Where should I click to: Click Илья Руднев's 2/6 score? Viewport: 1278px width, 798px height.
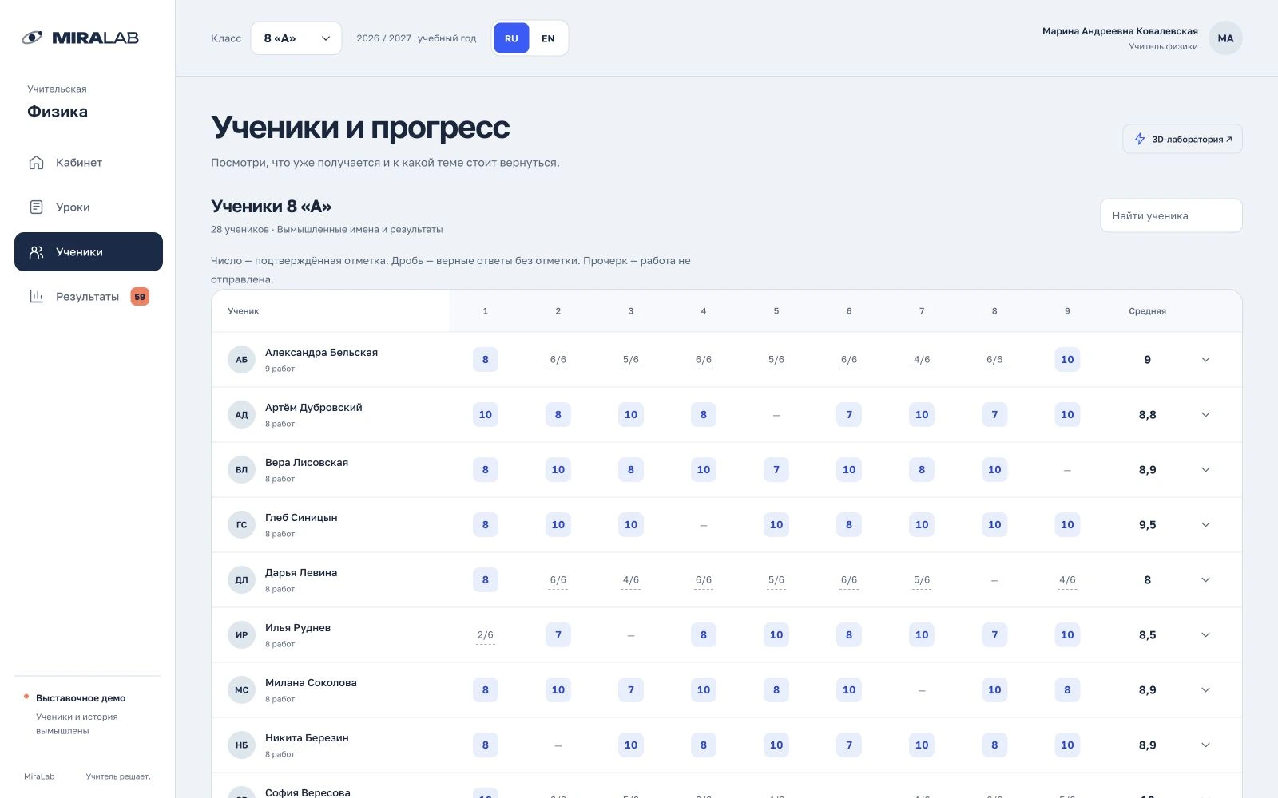485,635
